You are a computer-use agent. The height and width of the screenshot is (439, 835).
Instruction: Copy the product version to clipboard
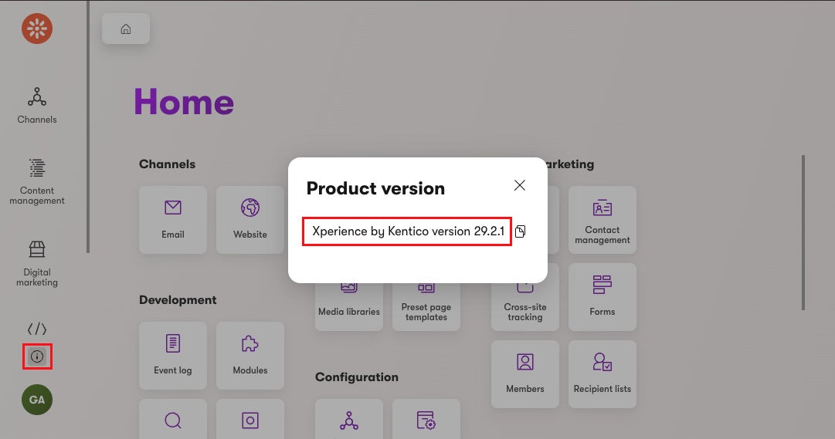pyautogui.click(x=521, y=231)
